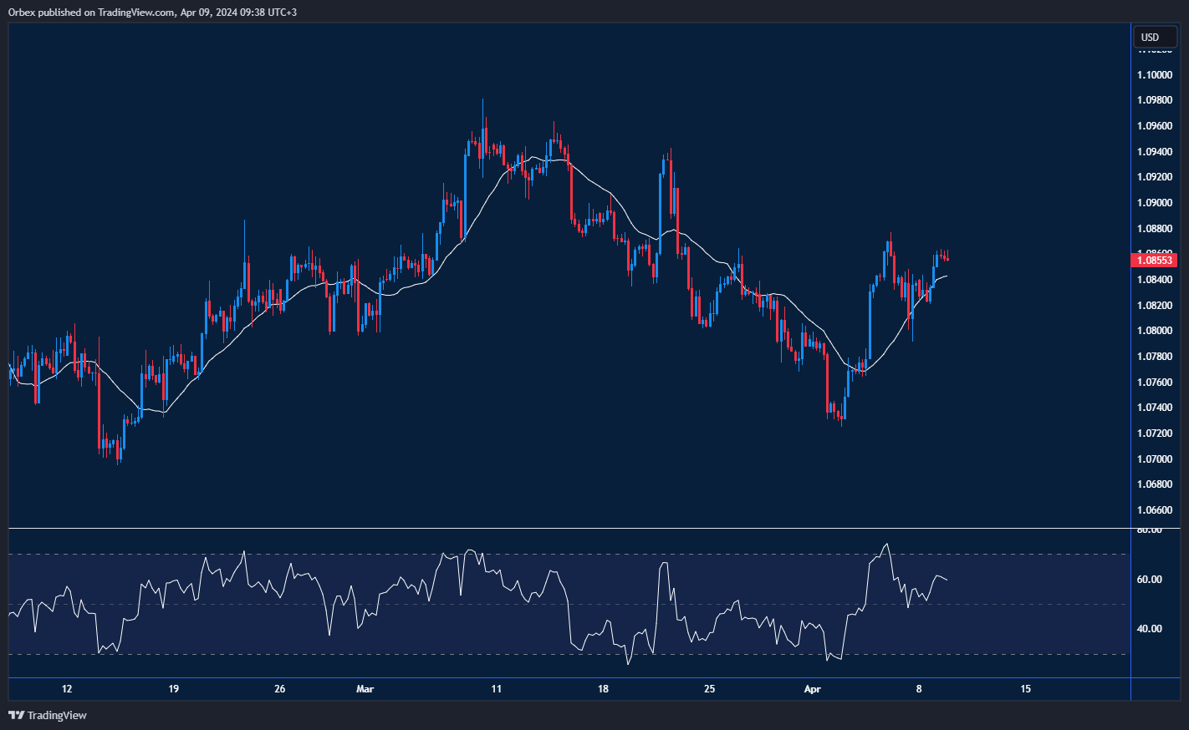This screenshot has width=1189, height=730.
Task: Toggle the RSI upper dashed 70 band line
Action: tap(502, 553)
